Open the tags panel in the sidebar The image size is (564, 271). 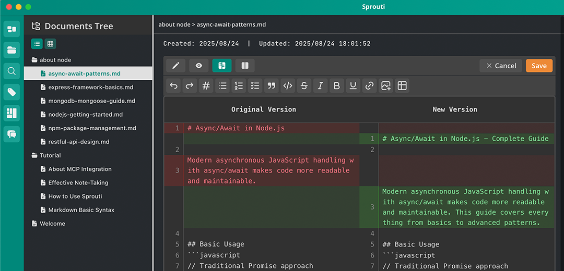click(11, 92)
